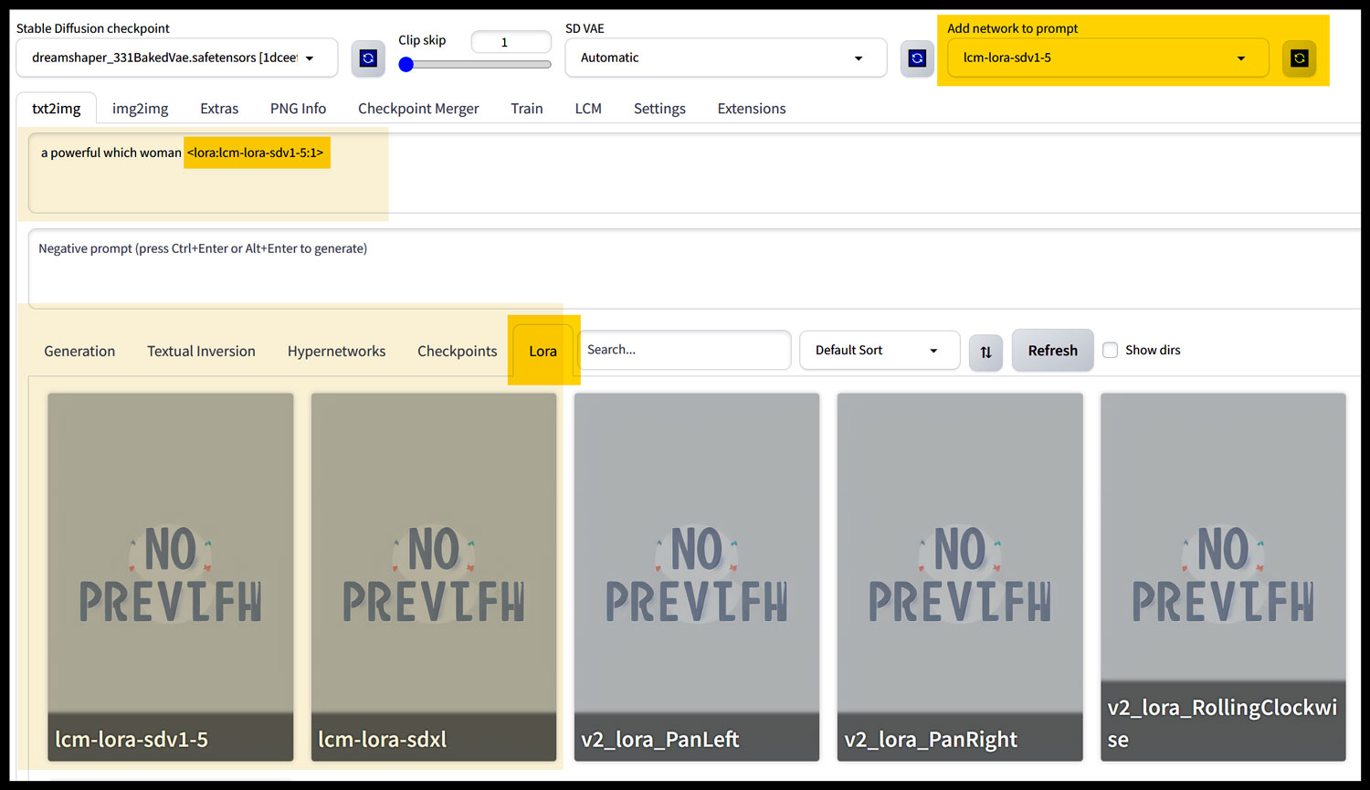Select the Lora sub-tab
The image size is (1370, 790).
coord(543,352)
